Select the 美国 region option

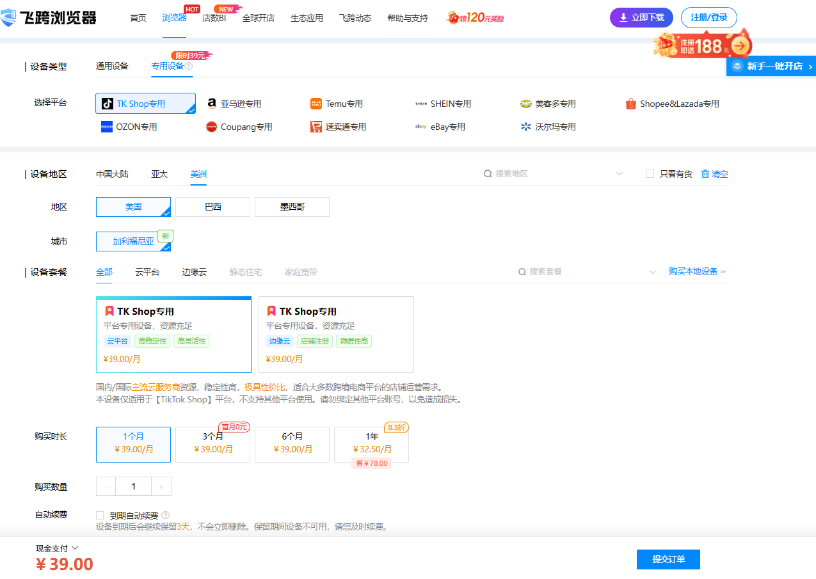click(x=133, y=207)
